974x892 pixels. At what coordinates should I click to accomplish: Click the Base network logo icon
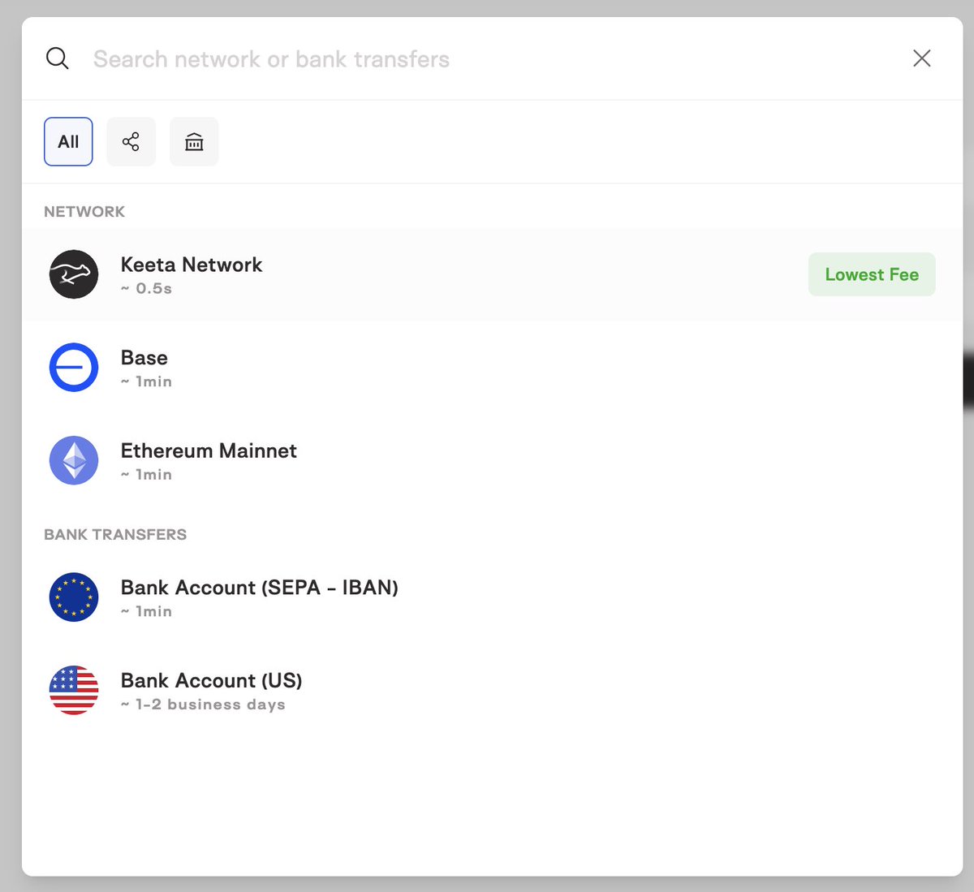click(74, 368)
